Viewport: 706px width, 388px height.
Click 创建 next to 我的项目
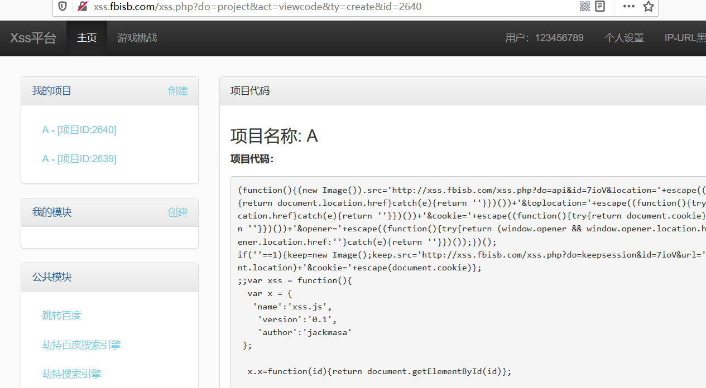click(178, 91)
